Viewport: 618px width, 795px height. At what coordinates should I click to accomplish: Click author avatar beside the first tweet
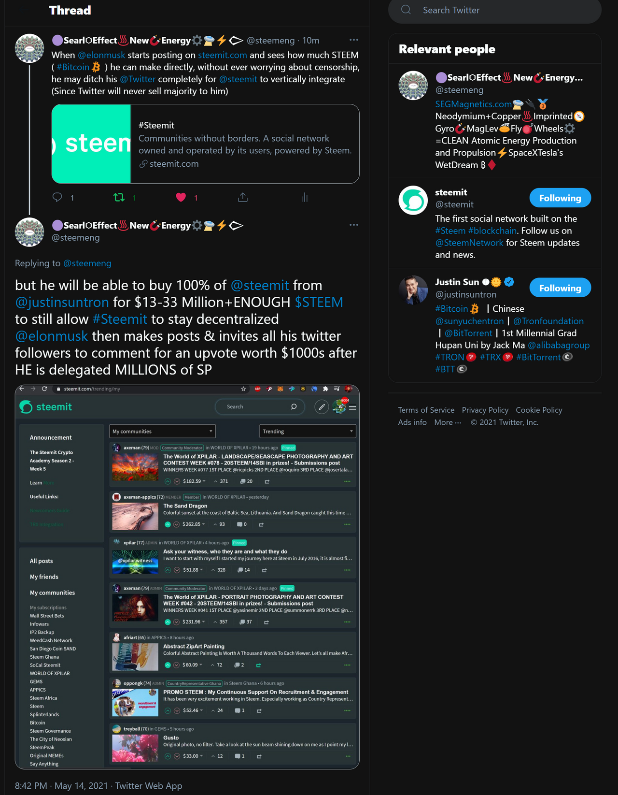point(29,48)
